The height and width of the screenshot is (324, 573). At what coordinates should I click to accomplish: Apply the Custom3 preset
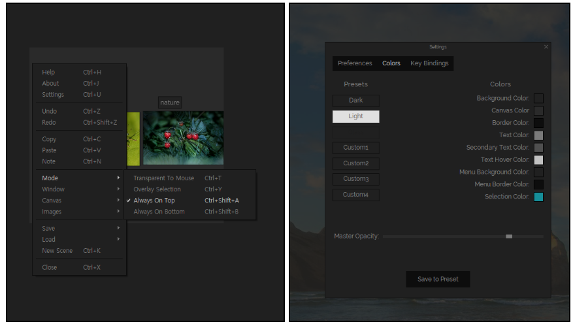356,179
